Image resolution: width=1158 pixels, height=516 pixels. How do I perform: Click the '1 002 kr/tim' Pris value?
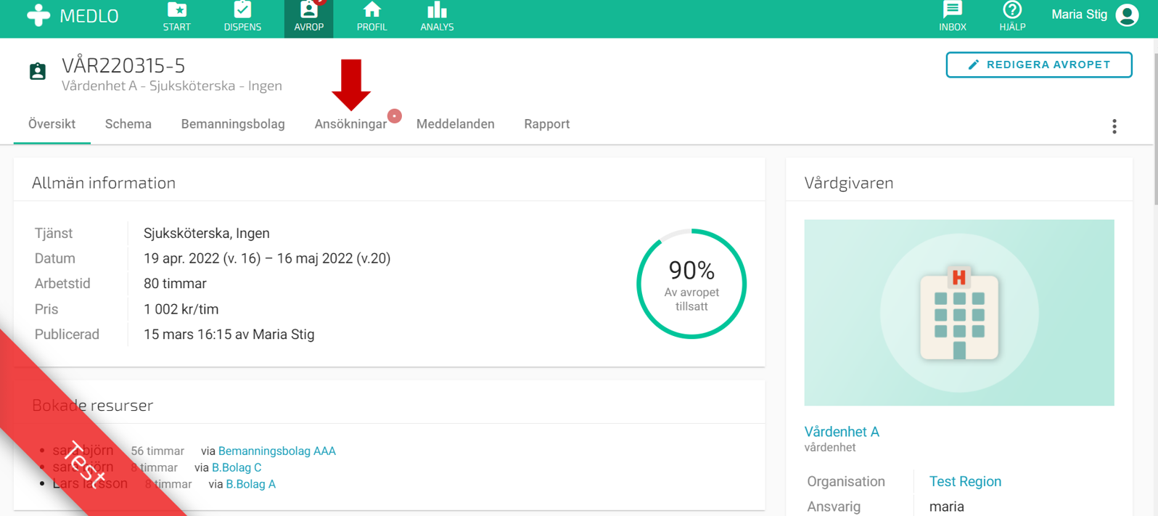[181, 309]
